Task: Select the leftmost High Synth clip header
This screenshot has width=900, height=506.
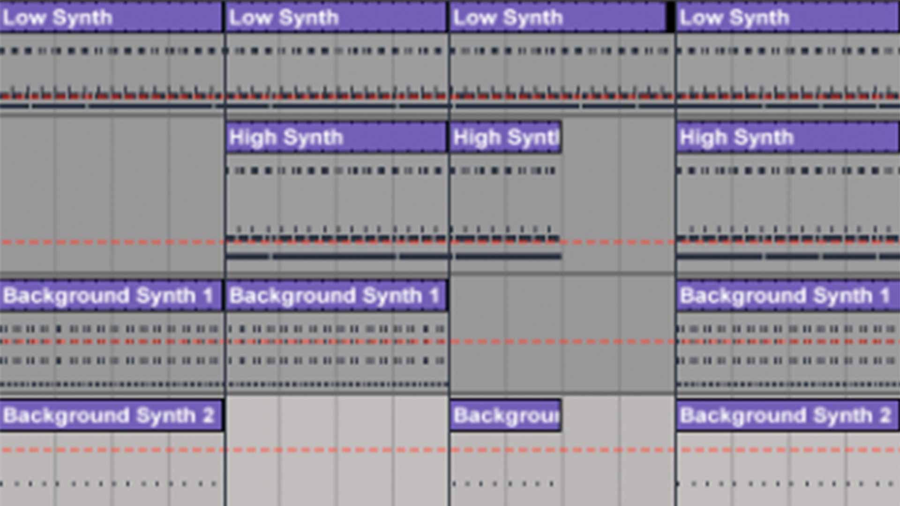Action: [336, 138]
